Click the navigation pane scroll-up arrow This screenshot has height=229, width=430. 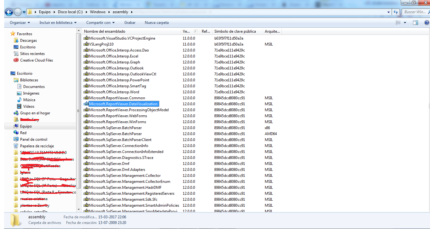click(79, 30)
